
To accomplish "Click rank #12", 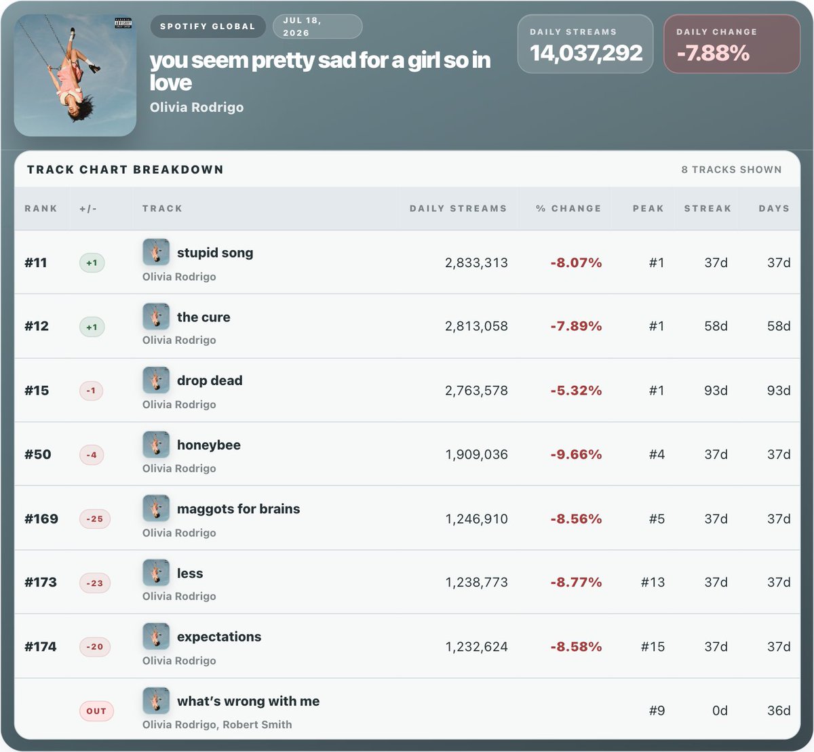I will [x=37, y=326].
